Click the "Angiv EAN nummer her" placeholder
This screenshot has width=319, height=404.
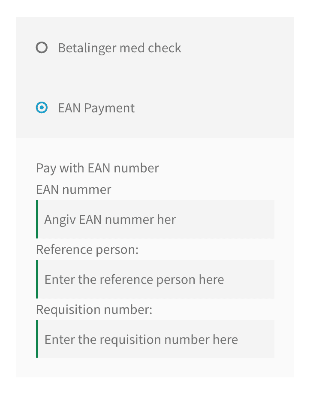click(110, 220)
